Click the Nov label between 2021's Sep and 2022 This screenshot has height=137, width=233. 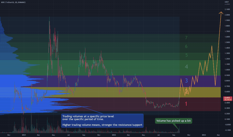[99, 135]
